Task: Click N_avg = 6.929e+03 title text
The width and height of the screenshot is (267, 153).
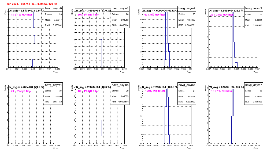Action: click(x=227, y=87)
